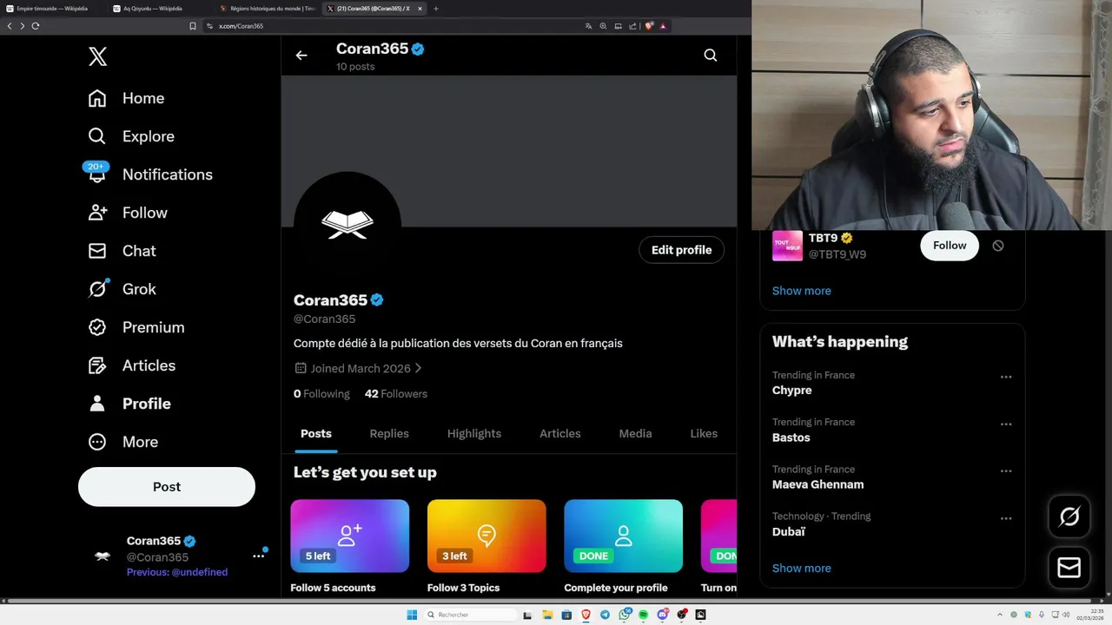The height and width of the screenshot is (625, 1112).
Task: Show more trends in What's happening
Action: tap(802, 569)
